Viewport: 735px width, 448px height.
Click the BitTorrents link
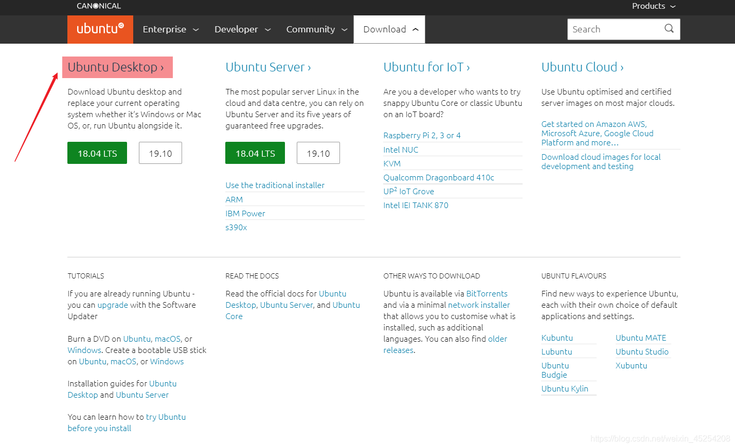487,293
